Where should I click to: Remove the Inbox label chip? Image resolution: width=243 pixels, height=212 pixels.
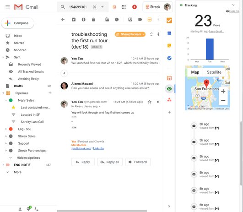[101, 47]
